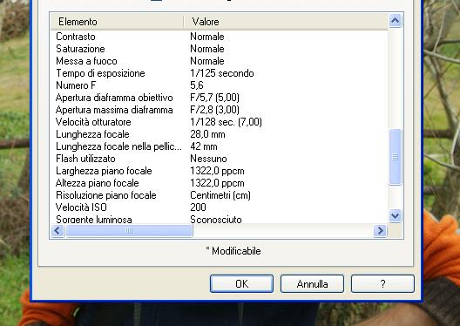Click the Elemento column header
460x326 pixels.
pyautogui.click(x=117, y=22)
